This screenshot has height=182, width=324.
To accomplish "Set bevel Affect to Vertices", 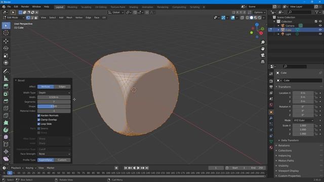I will [46, 86].
